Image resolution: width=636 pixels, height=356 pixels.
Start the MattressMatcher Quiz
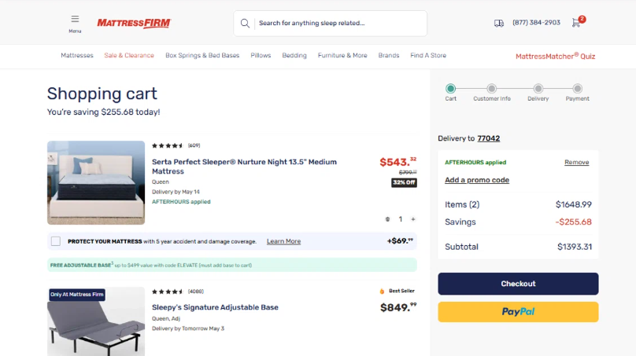555,57
